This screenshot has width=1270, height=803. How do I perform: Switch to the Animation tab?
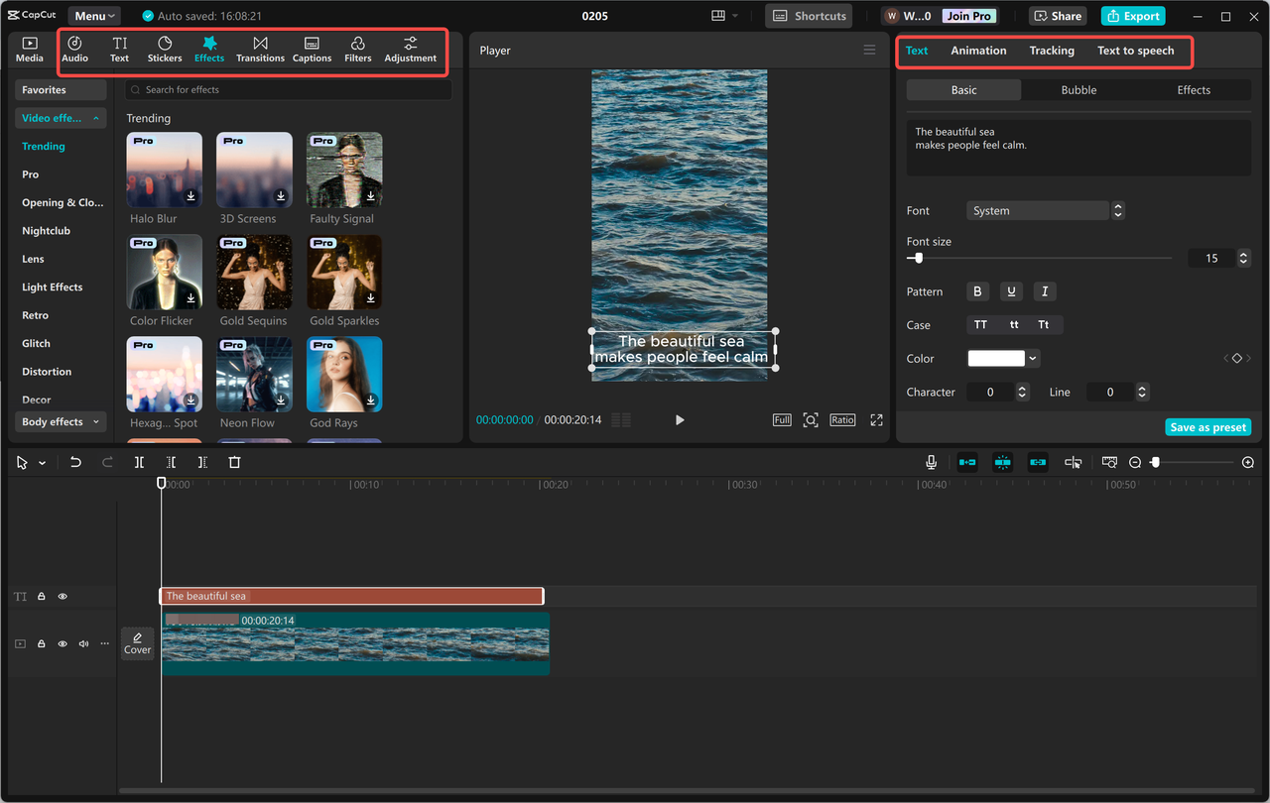(x=978, y=50)
